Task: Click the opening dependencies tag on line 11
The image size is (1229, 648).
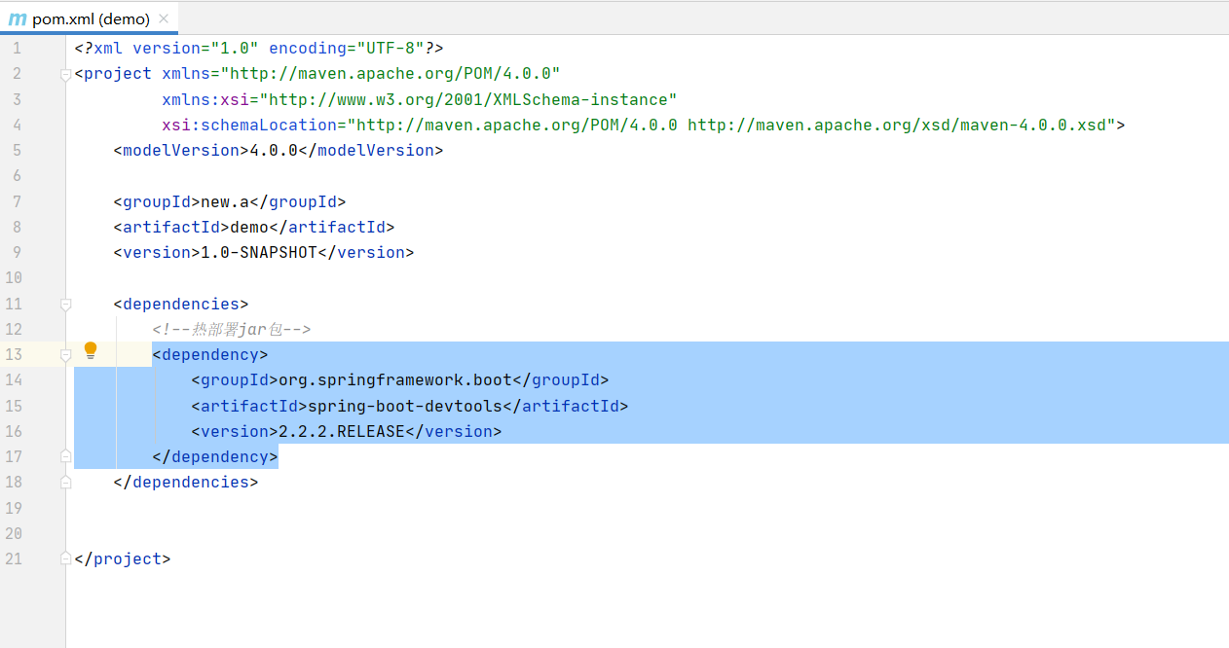Action: pos(181,304)
